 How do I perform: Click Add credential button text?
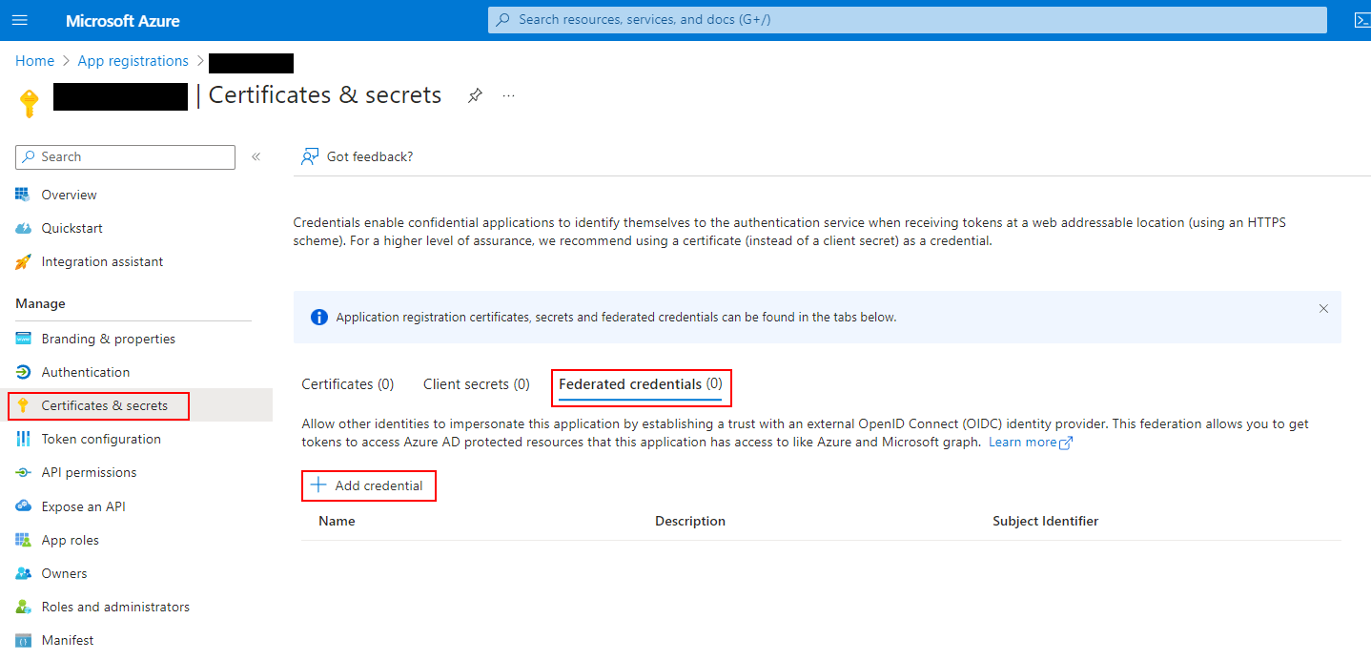pos(379,485)
